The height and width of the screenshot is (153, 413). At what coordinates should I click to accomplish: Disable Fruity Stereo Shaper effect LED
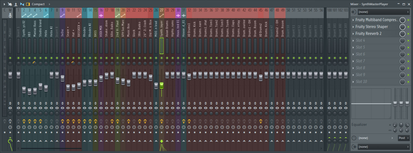(x=409, y=27)
